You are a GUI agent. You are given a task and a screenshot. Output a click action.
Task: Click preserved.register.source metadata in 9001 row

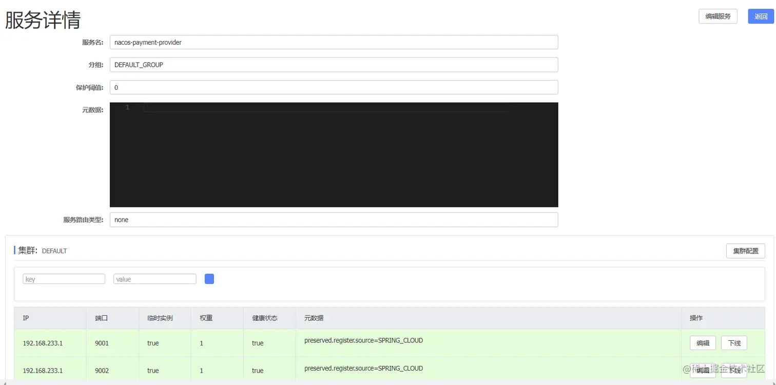[x=363, y=340]
